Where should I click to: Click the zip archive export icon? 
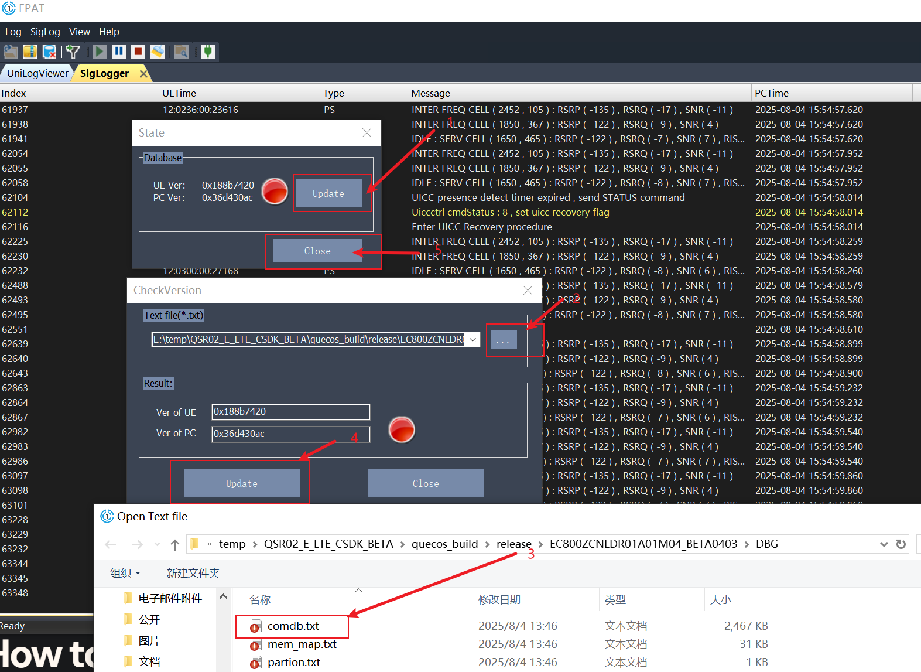point(30,52)
